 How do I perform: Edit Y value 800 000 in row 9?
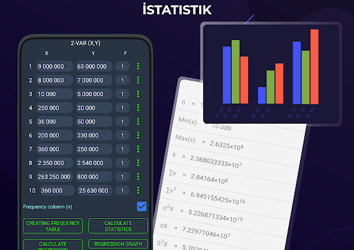(x=94, y=177)
